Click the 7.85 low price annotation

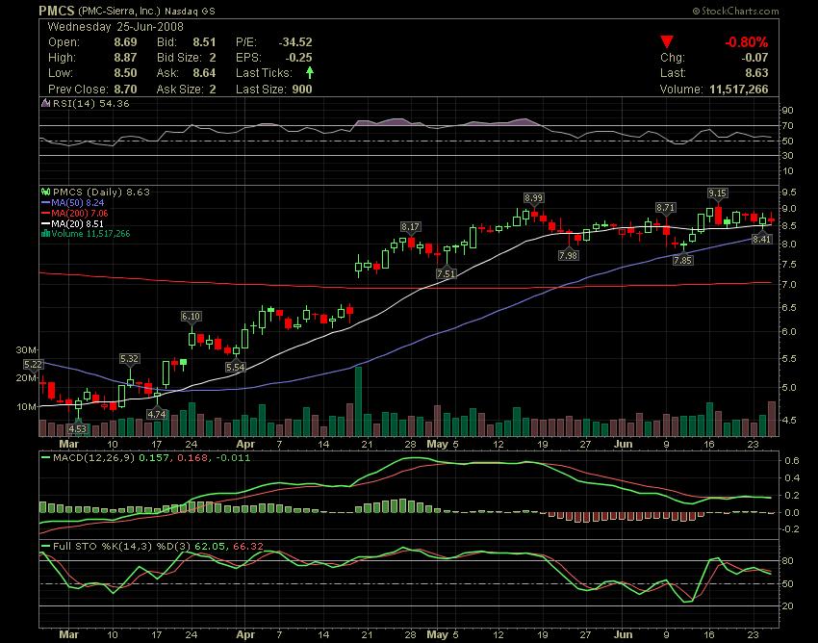click(x=683, y=260)
